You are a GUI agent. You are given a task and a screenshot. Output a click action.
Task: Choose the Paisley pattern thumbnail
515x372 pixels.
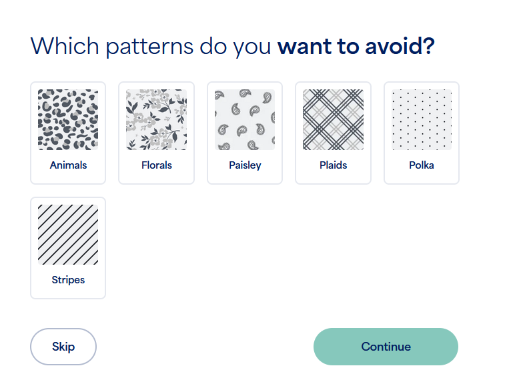pyautogui.click(x=245, y=119)
